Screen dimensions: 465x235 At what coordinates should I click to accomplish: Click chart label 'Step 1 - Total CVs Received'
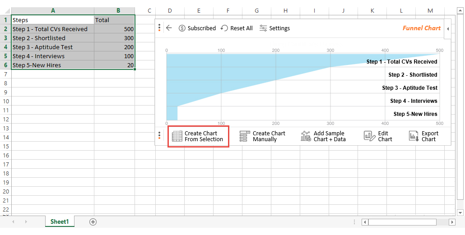click(402, 62)
